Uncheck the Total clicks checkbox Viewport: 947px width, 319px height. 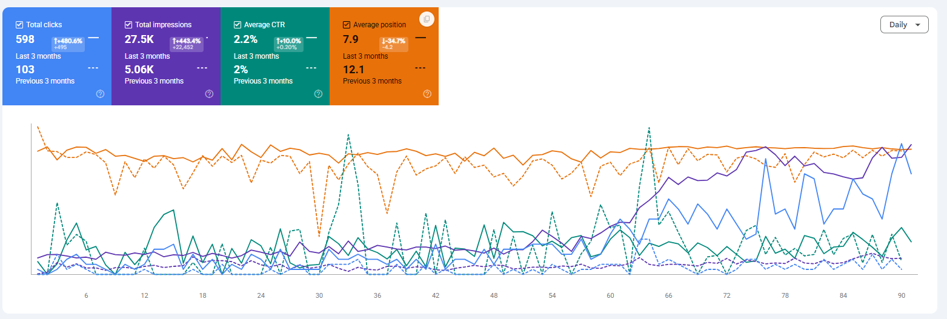pyautogui.click(x=19, y=25)
